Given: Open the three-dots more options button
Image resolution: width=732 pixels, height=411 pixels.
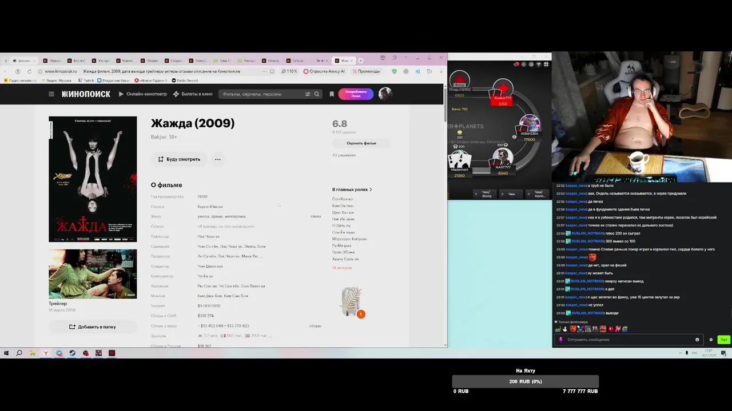Looking at the screenshot, I should 217,159.
